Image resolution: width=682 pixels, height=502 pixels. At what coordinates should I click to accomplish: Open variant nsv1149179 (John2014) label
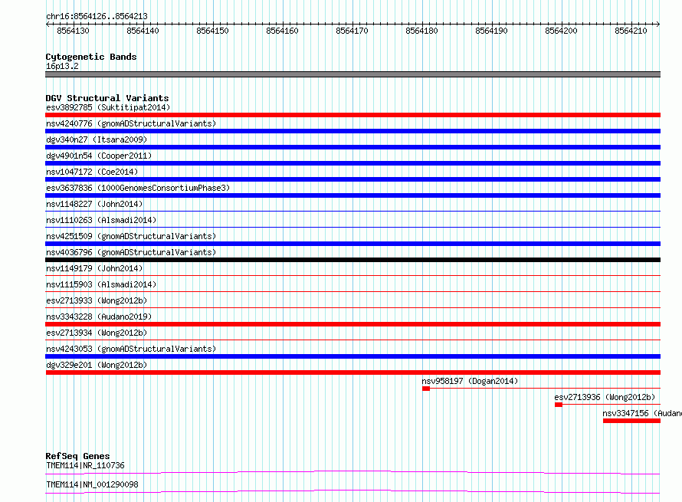pos(94,268)
